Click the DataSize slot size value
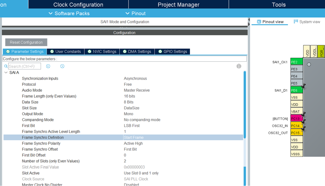The image size is (325, 186). coord(132,108)
